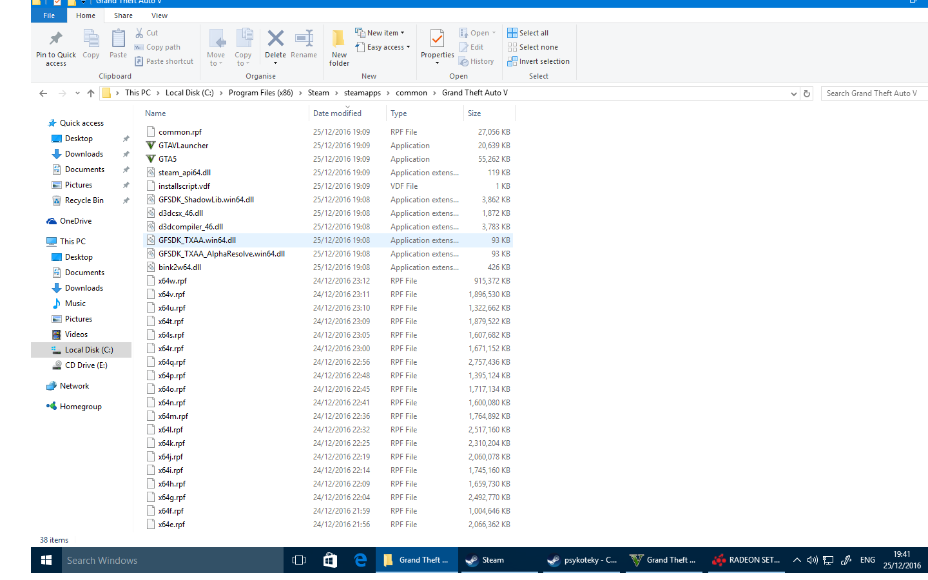Screen dimensions: 928x580
Task: Click steamapps in the address path
Action: (362, 93)
